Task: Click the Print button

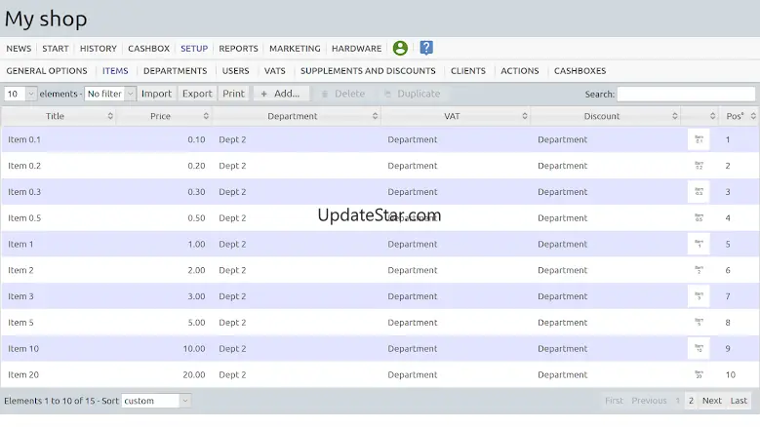Action: coord(233,94)
